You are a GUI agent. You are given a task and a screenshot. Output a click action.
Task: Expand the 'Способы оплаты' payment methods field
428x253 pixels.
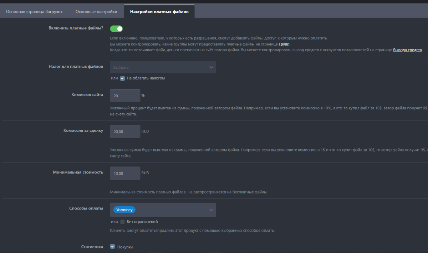pos(171,210)
